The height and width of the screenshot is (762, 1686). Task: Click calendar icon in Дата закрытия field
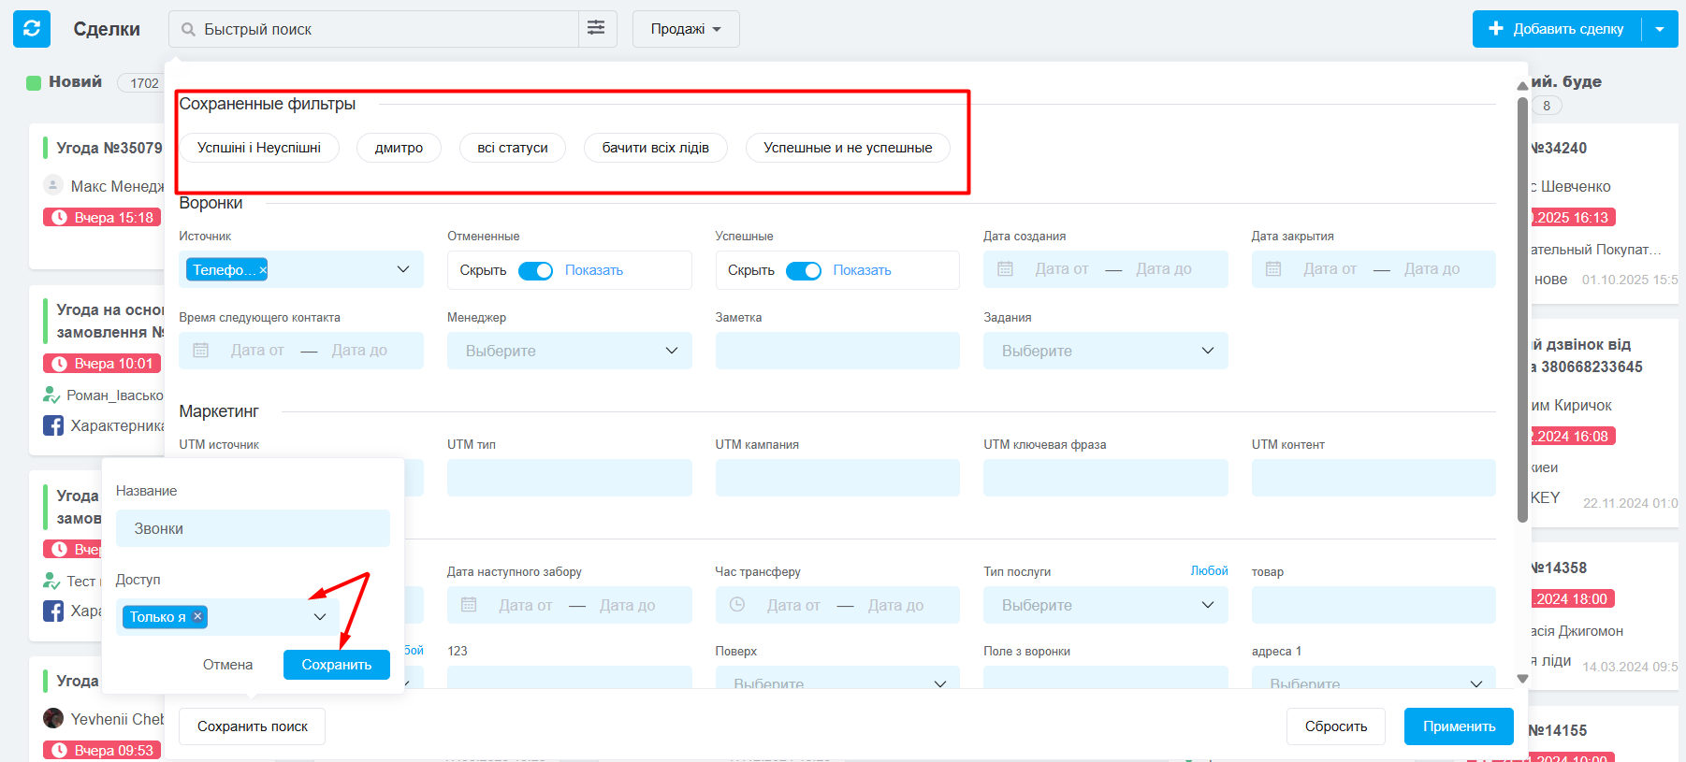(1273, 269)
